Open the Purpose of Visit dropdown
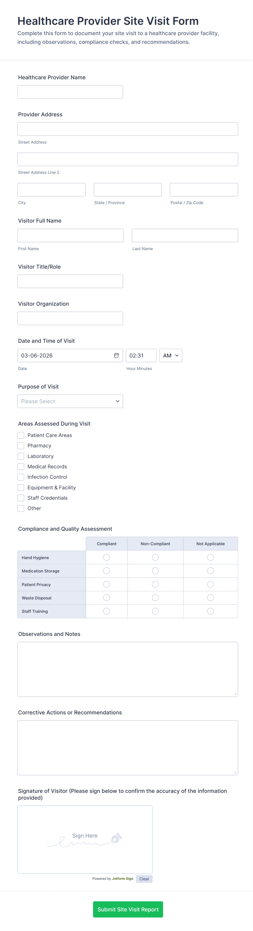The image size is (253, 931). point(70,401)
